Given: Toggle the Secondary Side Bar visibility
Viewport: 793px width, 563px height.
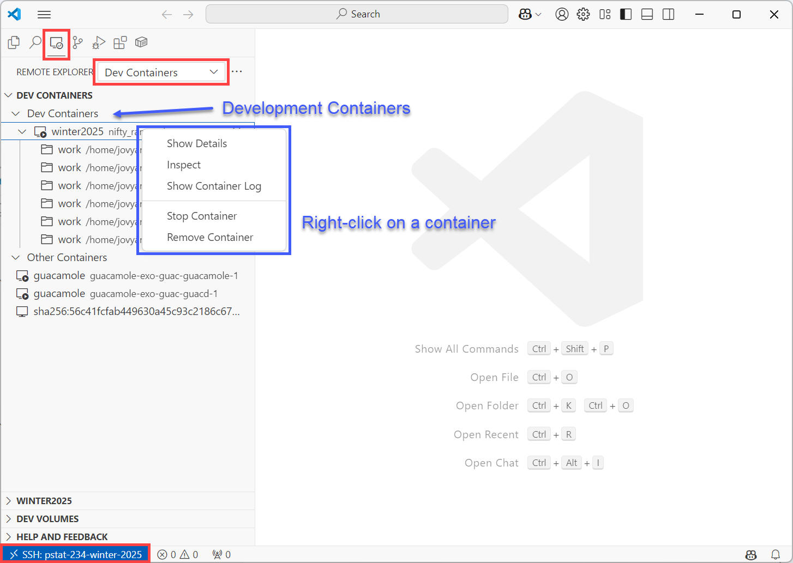Looking at the screenshot, I should (x=668, y=14).
